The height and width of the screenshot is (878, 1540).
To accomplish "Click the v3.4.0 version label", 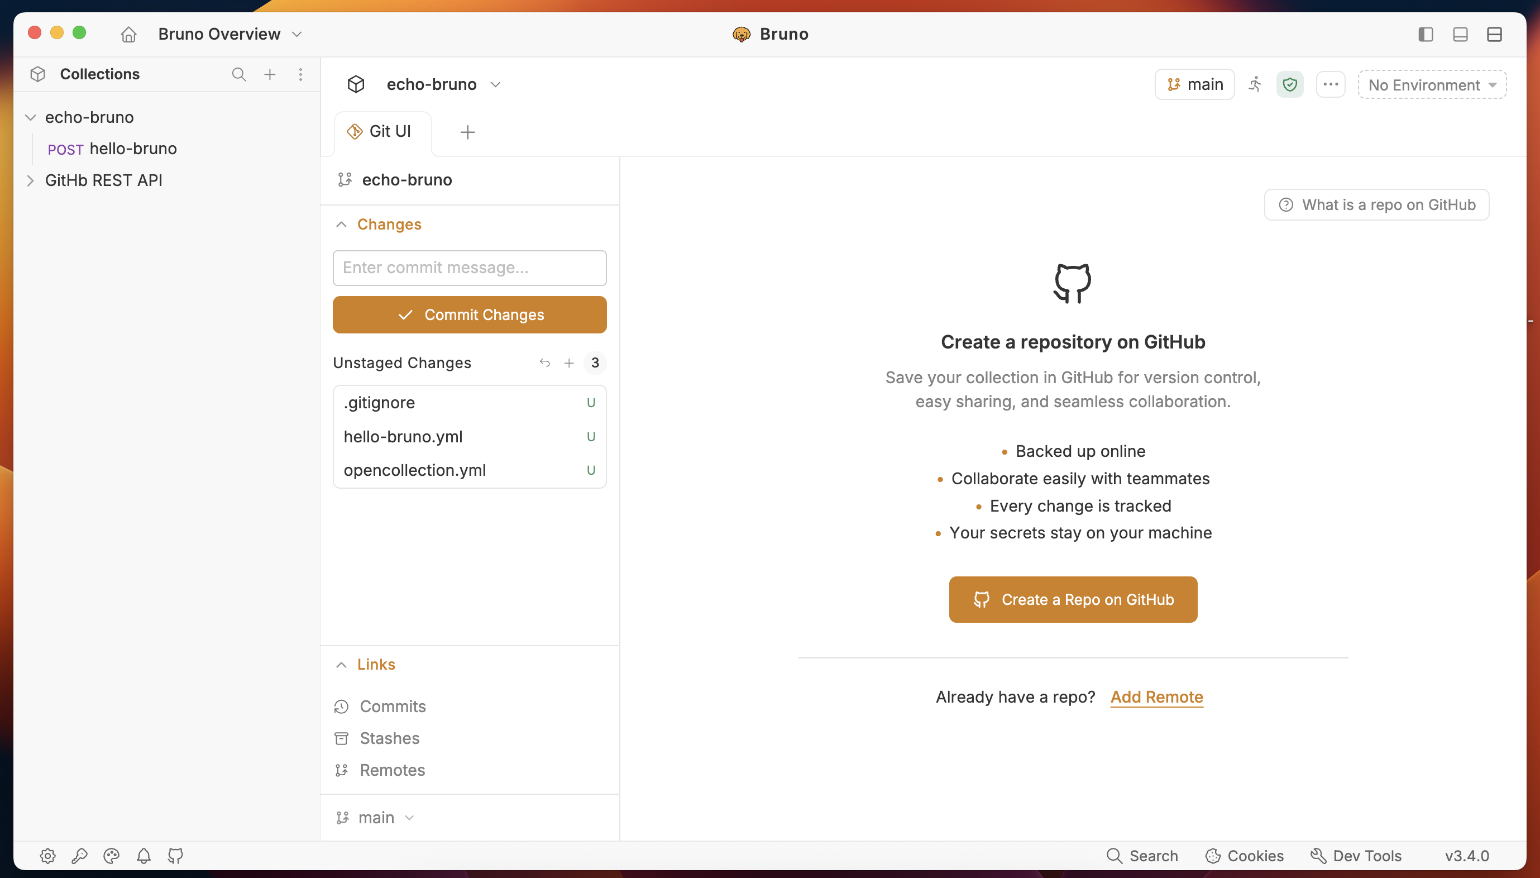I will pyautogui.click(x=1466, y=856).
